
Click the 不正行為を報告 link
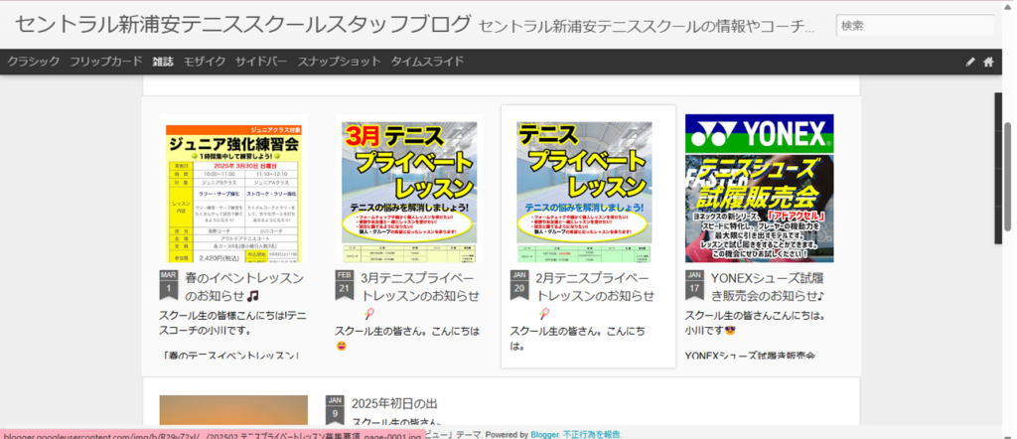[592, 434]
